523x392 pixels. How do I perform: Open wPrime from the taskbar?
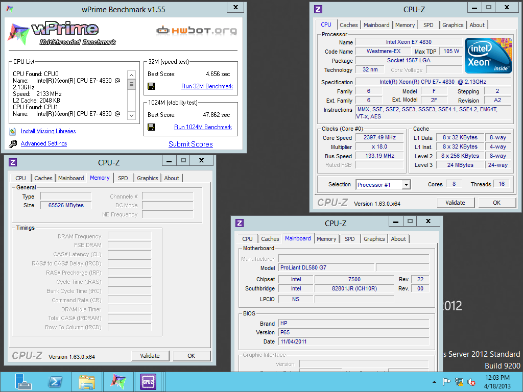click(x=118, y=381)
